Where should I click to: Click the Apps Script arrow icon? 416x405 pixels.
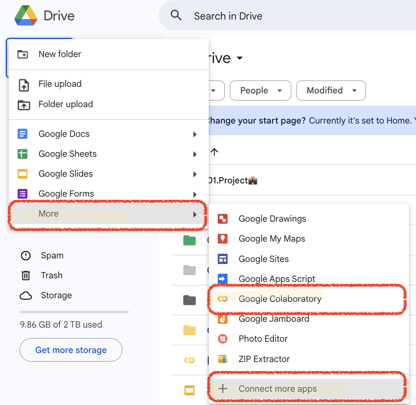coord(222,279)
